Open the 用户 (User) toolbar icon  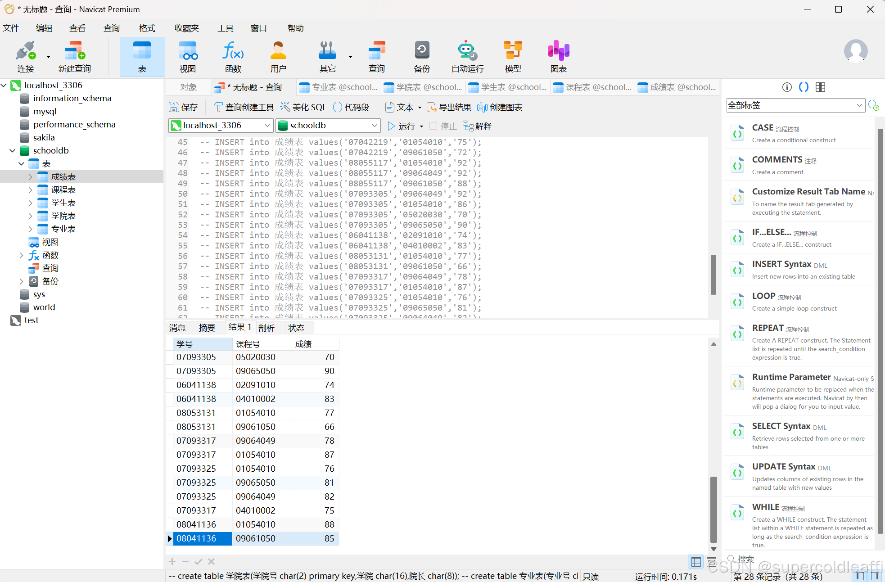pos(278,57)
